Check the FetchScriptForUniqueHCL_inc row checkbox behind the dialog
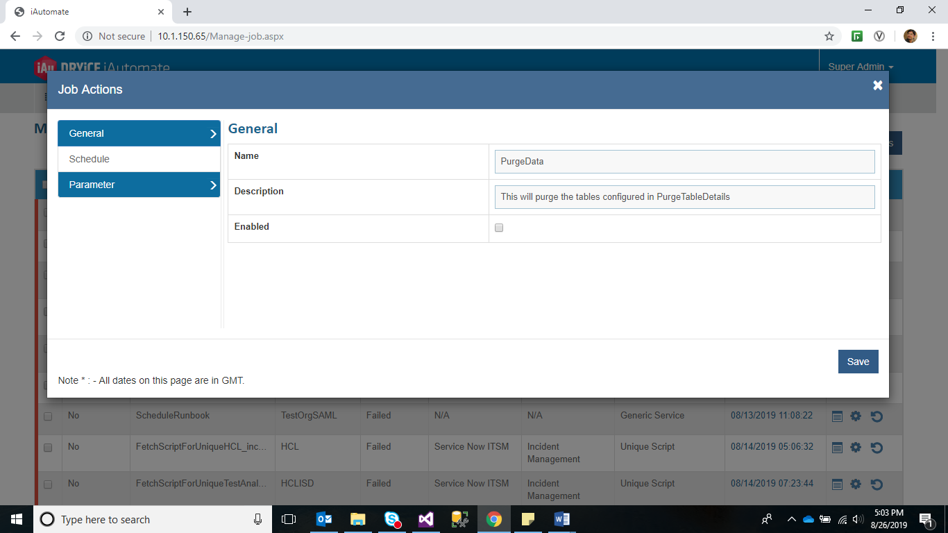The height and width of the screenshot is (533, 948). pos(48,448)
